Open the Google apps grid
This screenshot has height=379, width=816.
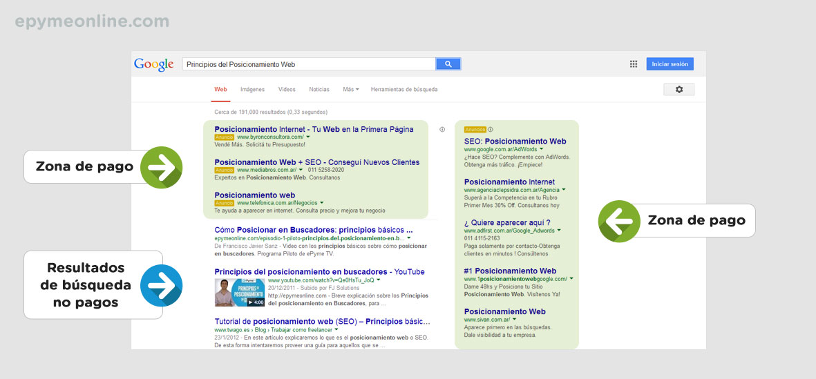pyautogui.click(x=634, y=64)
